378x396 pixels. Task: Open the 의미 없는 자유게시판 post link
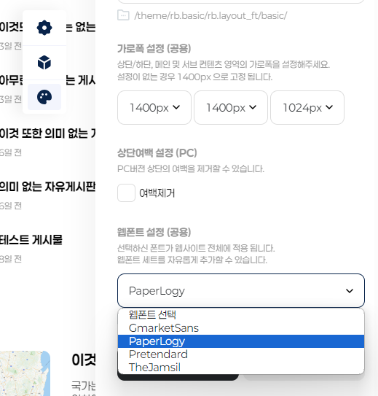coord(47,187)
